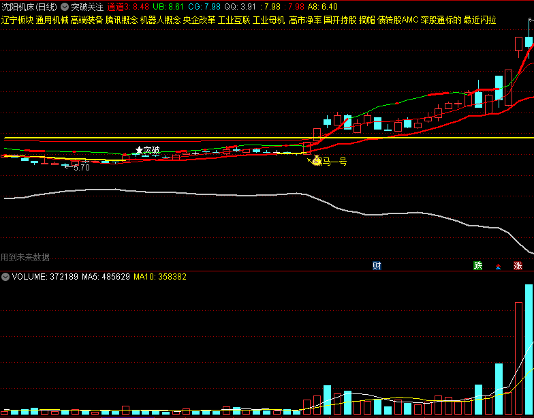Expand the VOLUME indicator dropdown arrow
The height and width of the screenshot is (418, 534).
click(5, 277)
